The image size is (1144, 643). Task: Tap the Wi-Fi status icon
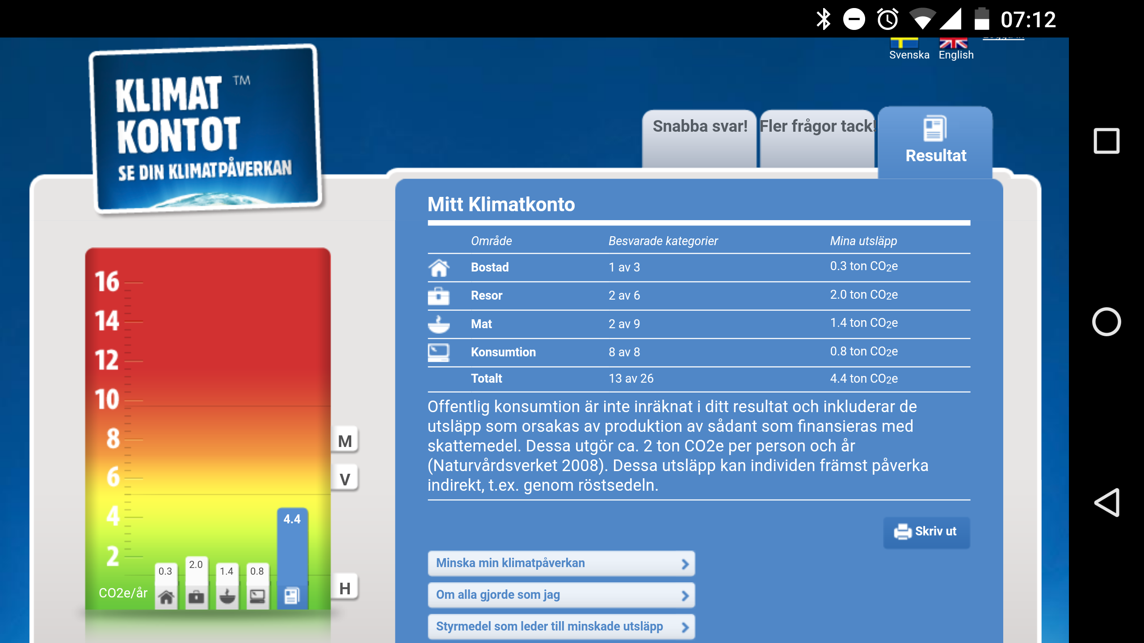pos(922,19)
